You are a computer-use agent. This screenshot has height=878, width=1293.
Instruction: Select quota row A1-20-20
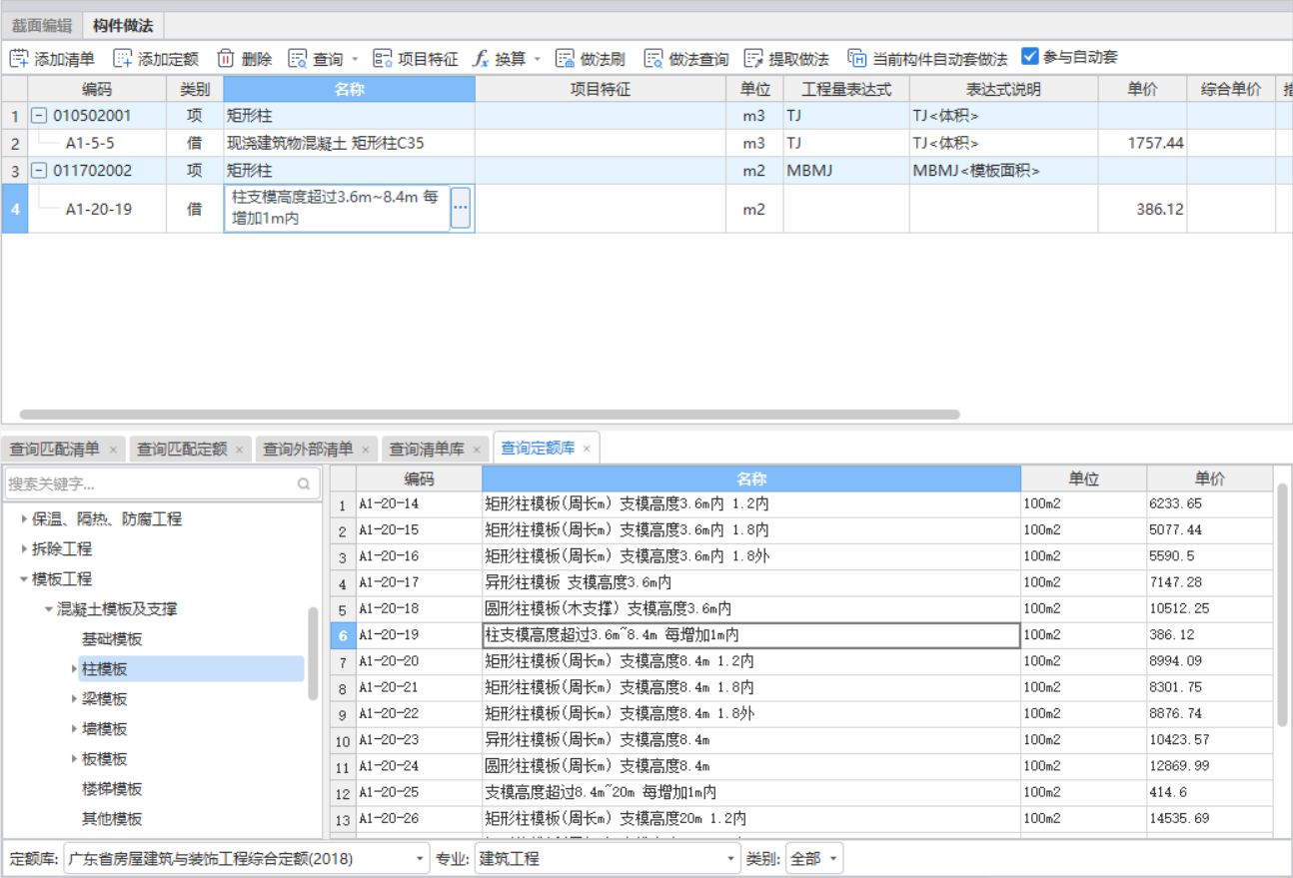point(801,661)
